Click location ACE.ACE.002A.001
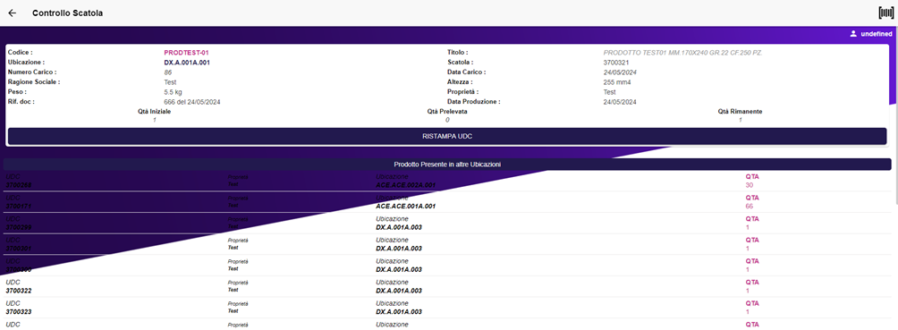 405,185
